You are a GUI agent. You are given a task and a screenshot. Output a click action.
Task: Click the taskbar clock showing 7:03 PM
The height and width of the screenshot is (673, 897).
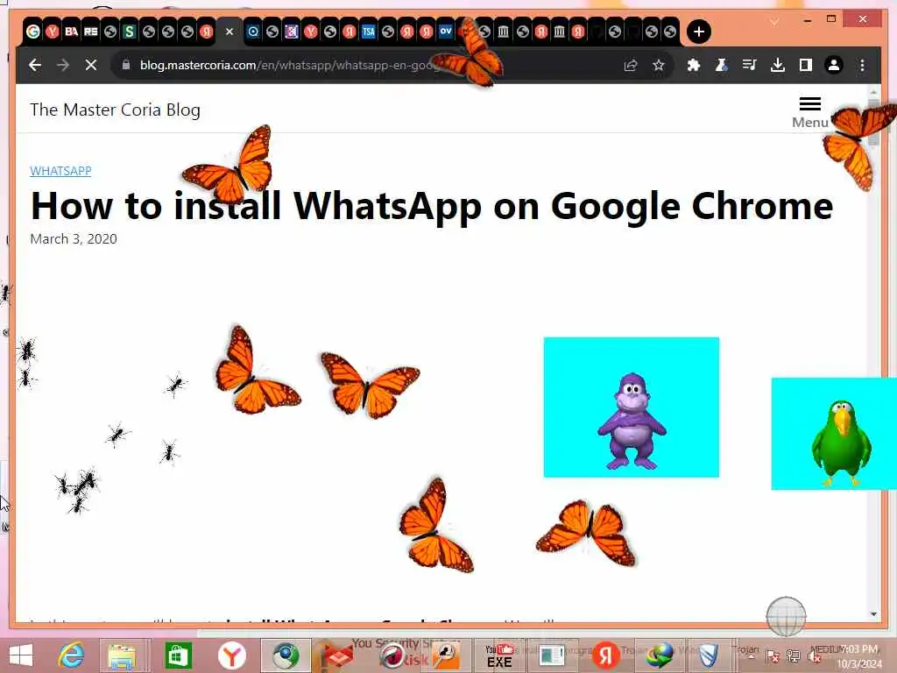coord(859,655)
